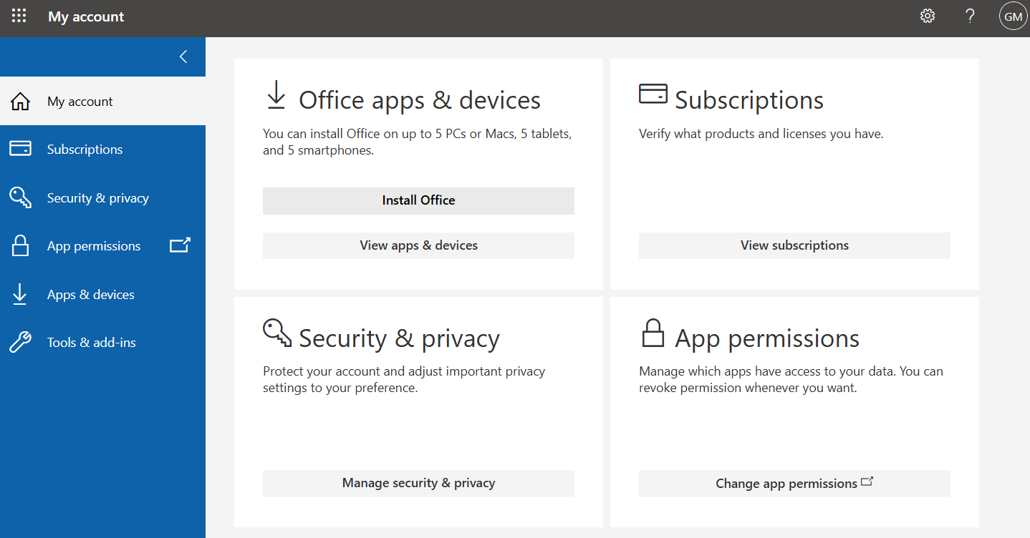Viewport: 1030px width, 538px height.
Task: Click the sidebar Security & privacy key icon
Action: pyautogui.click(x=20, y=198)
